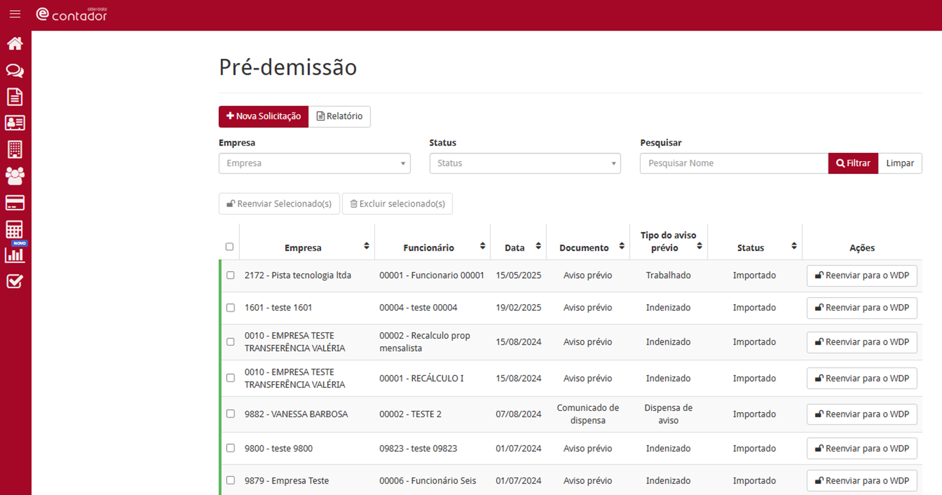The height and width of the screenshot is (495, 942).
Task: Open the Relatório report button
Action: [340, 116]
